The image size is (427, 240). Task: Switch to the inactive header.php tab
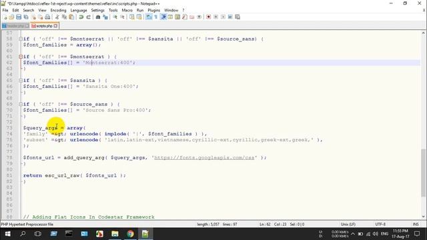[15, 26]
